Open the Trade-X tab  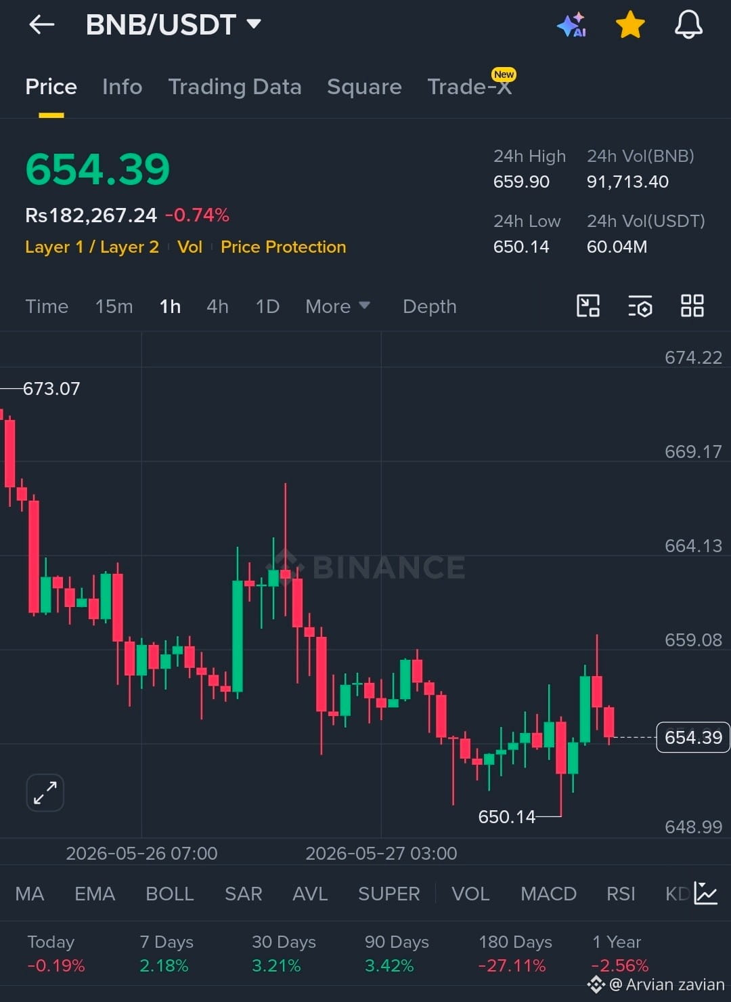pyautogui.click(x=470, y=87)
